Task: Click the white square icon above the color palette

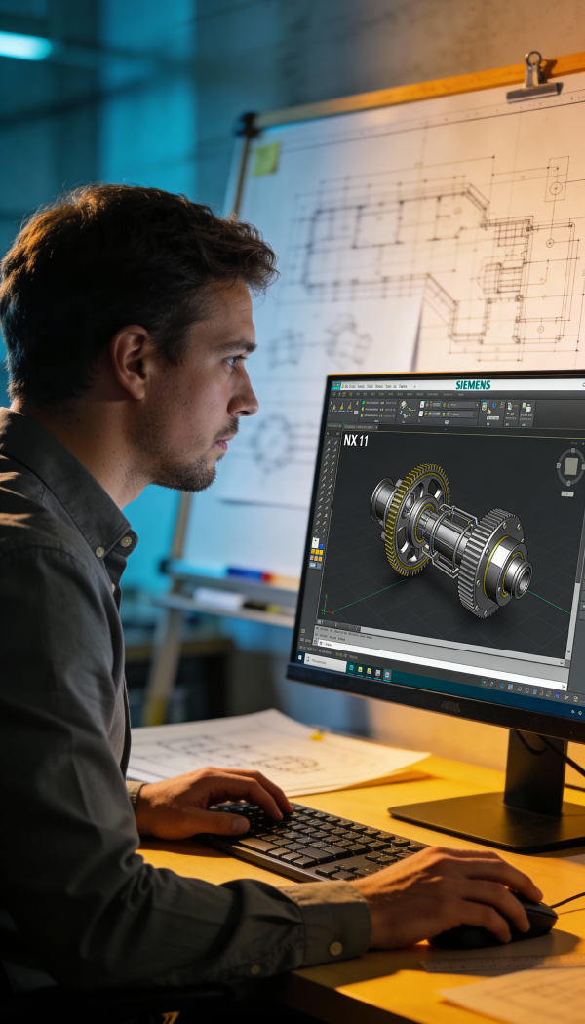Action: pos(315,543)
